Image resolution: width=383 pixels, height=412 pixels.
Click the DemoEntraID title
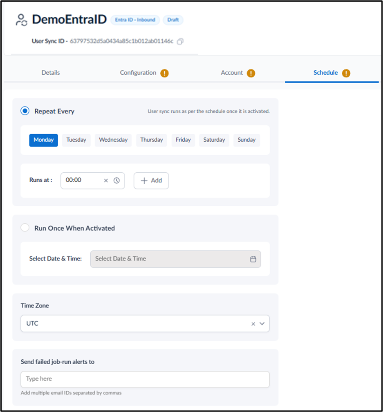pos(69,20)
